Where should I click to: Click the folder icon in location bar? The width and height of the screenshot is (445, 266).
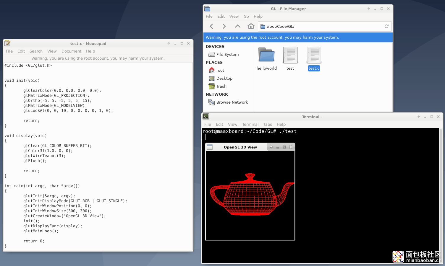(263, 26)
